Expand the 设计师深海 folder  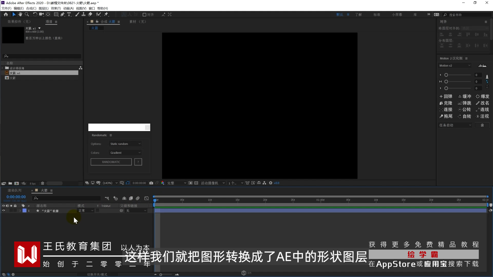click(x=3, y=68)
